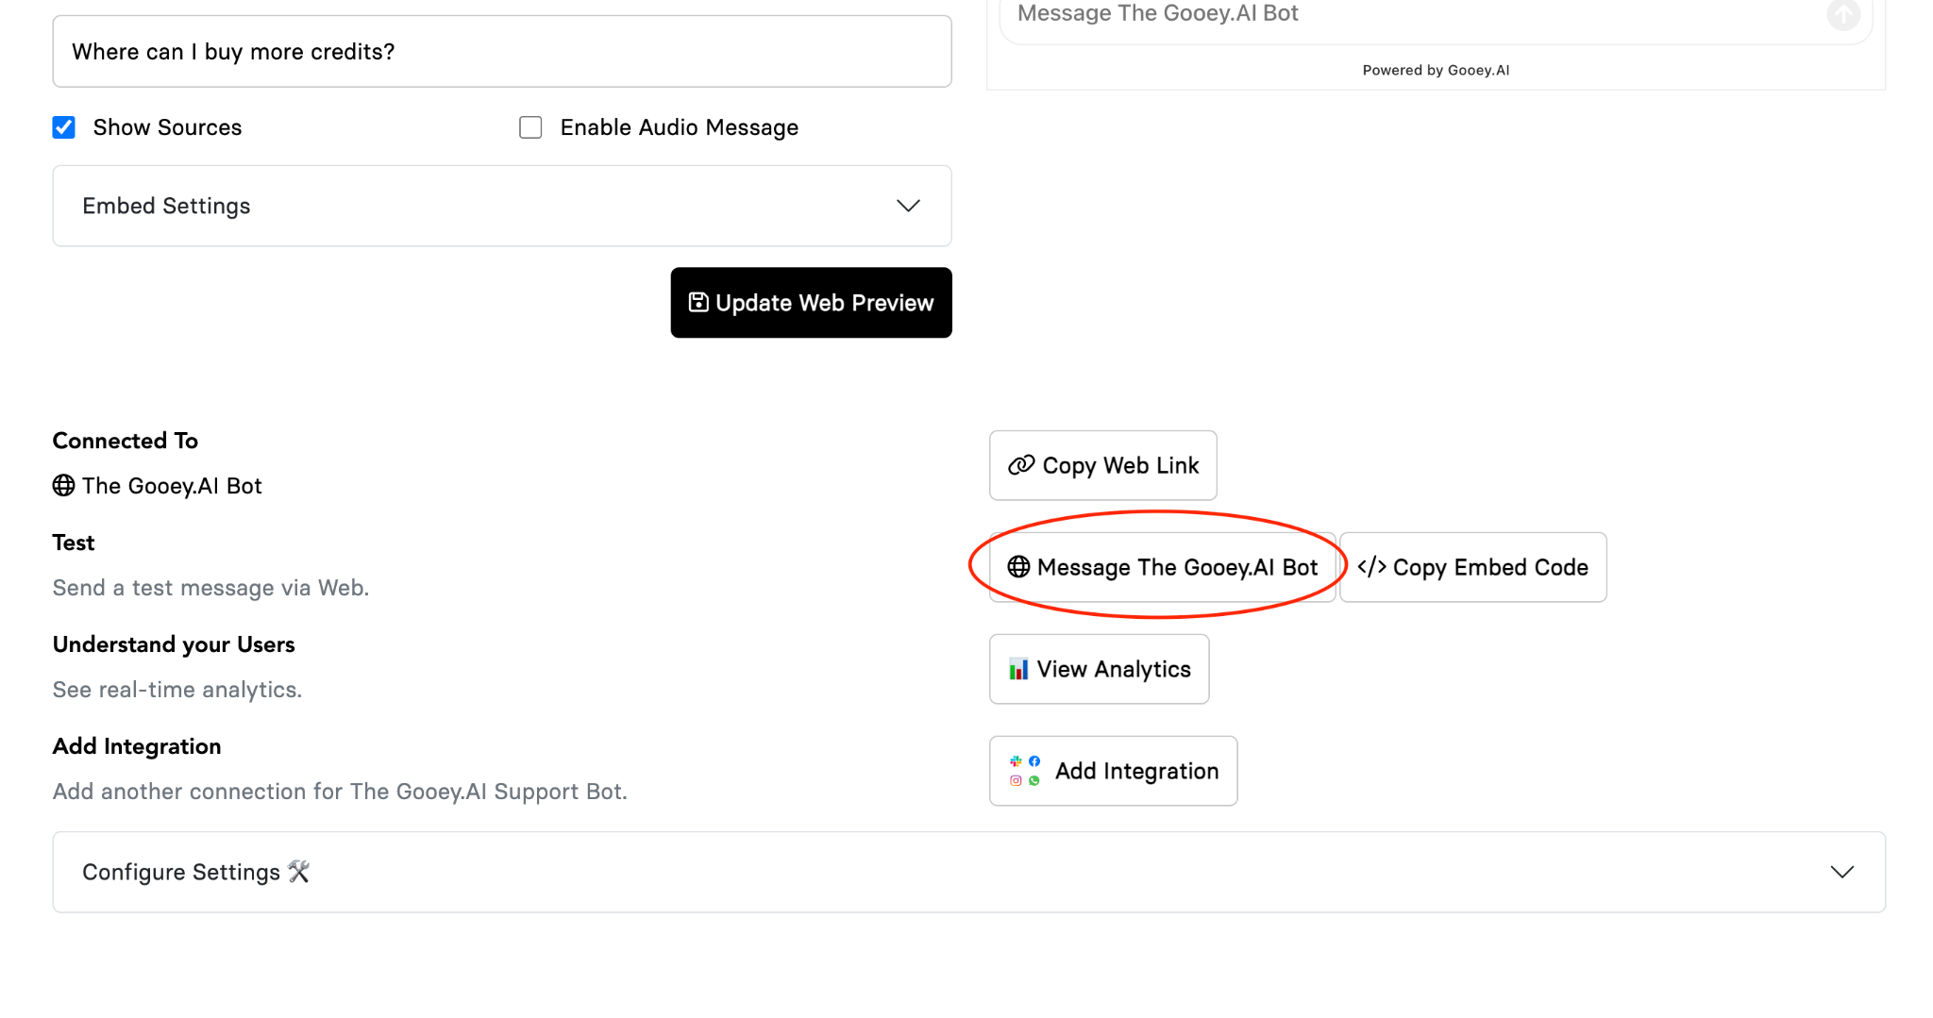Click the bar chart icon on View Analytics
The image size is (1933, 1018).
click(1018, 669)
